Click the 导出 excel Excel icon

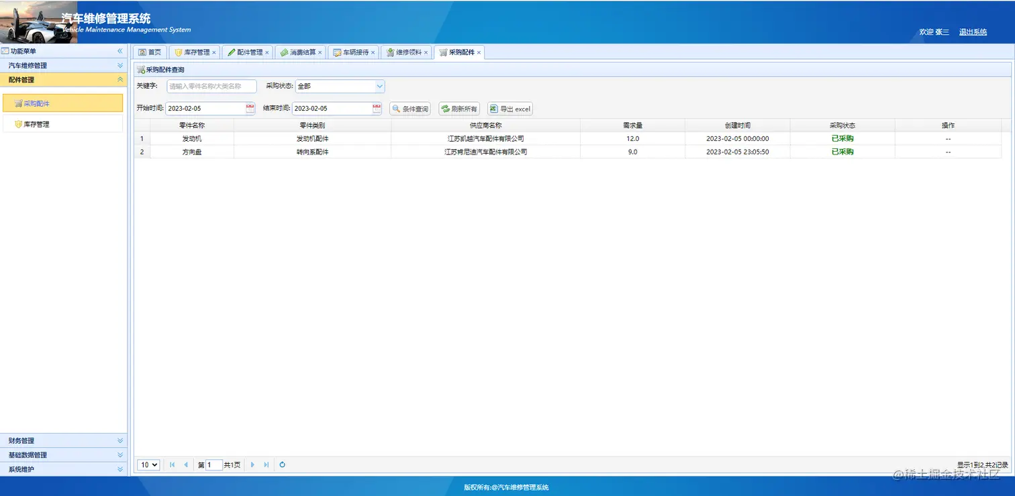point(494,108)
